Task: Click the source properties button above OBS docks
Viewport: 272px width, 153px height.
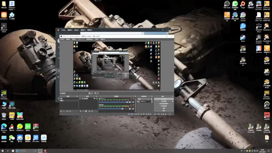Action: click(91, 93)
